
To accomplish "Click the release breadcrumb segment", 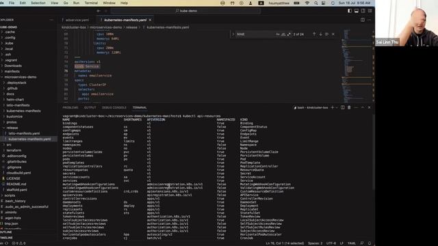I will (131, 27).
